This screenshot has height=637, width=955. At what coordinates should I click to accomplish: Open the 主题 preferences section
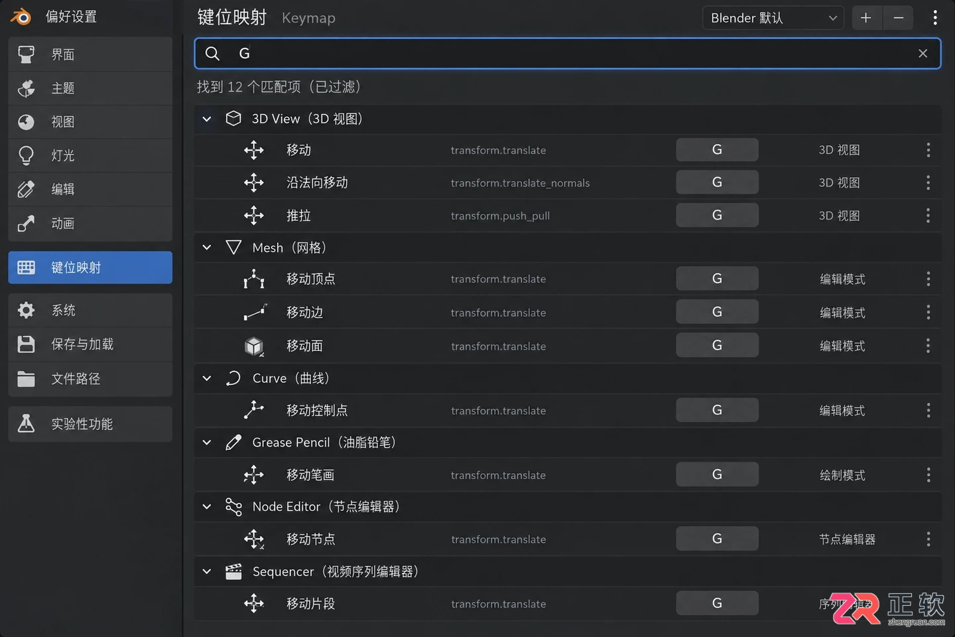tap(90, 88)
